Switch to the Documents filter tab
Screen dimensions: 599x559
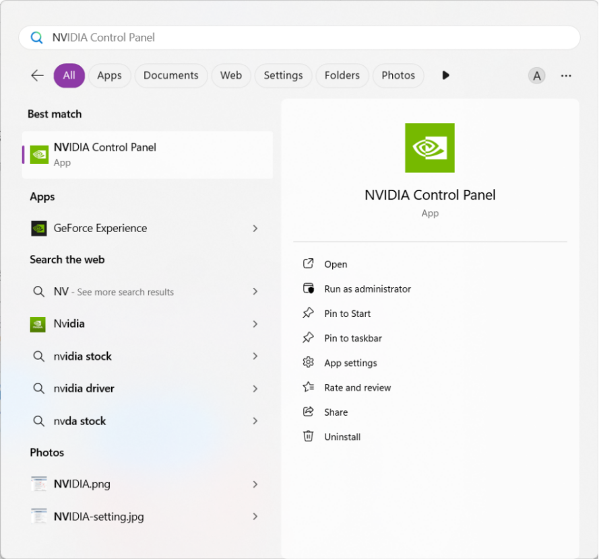[x=170, y=75]
